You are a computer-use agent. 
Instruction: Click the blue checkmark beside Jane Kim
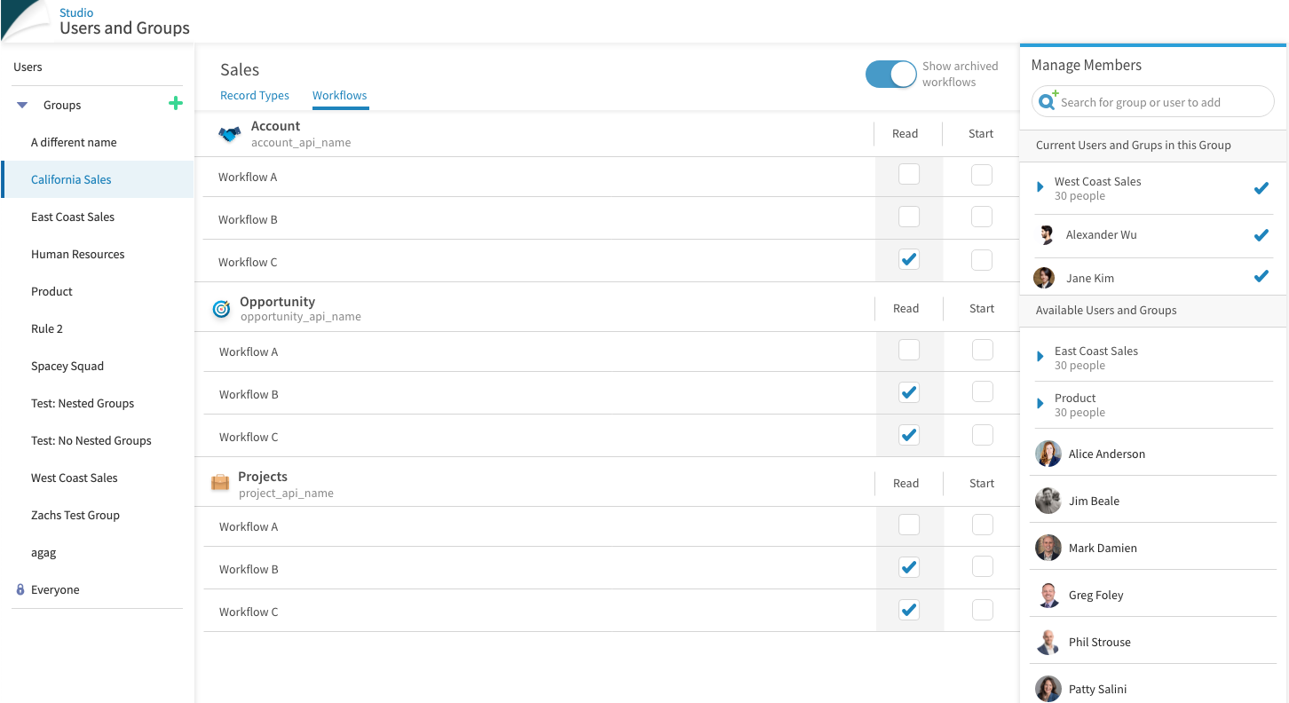point(1261,276)
